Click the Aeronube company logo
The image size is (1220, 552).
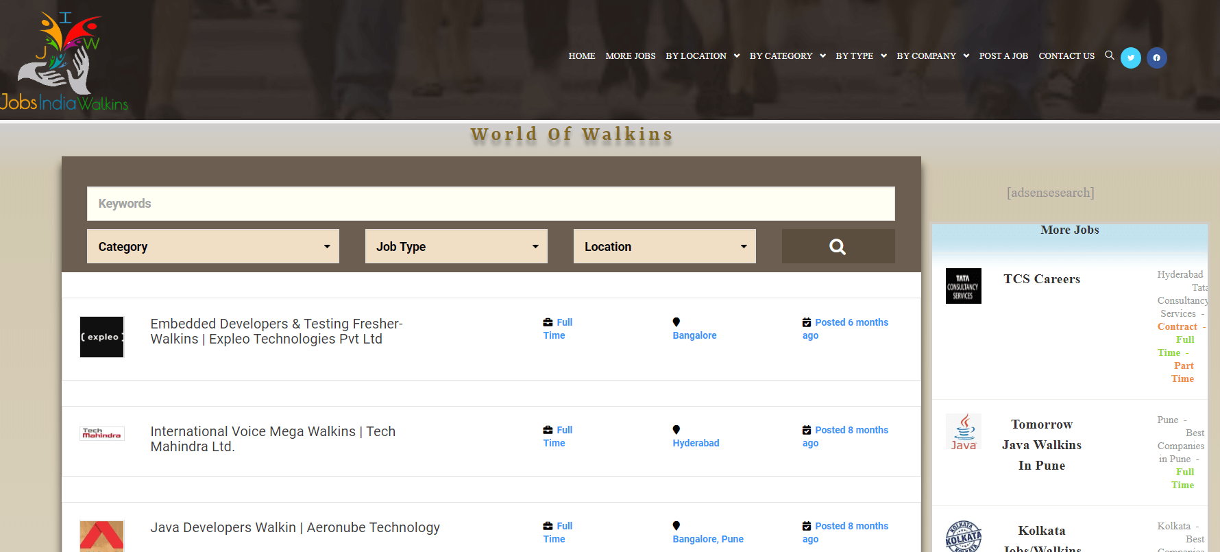(101, 536)
